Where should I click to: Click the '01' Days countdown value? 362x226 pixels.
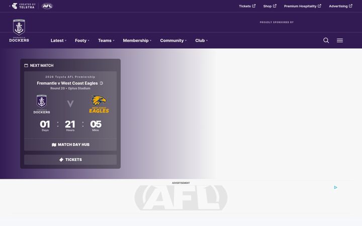[x=45, y=124]
